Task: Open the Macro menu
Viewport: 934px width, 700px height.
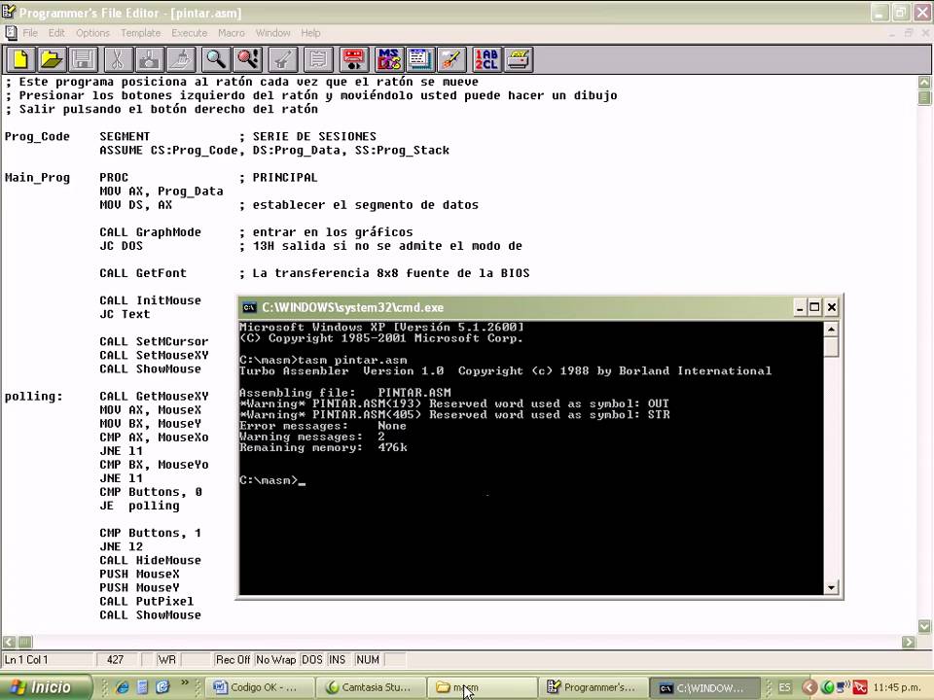Action: point(232,33)
